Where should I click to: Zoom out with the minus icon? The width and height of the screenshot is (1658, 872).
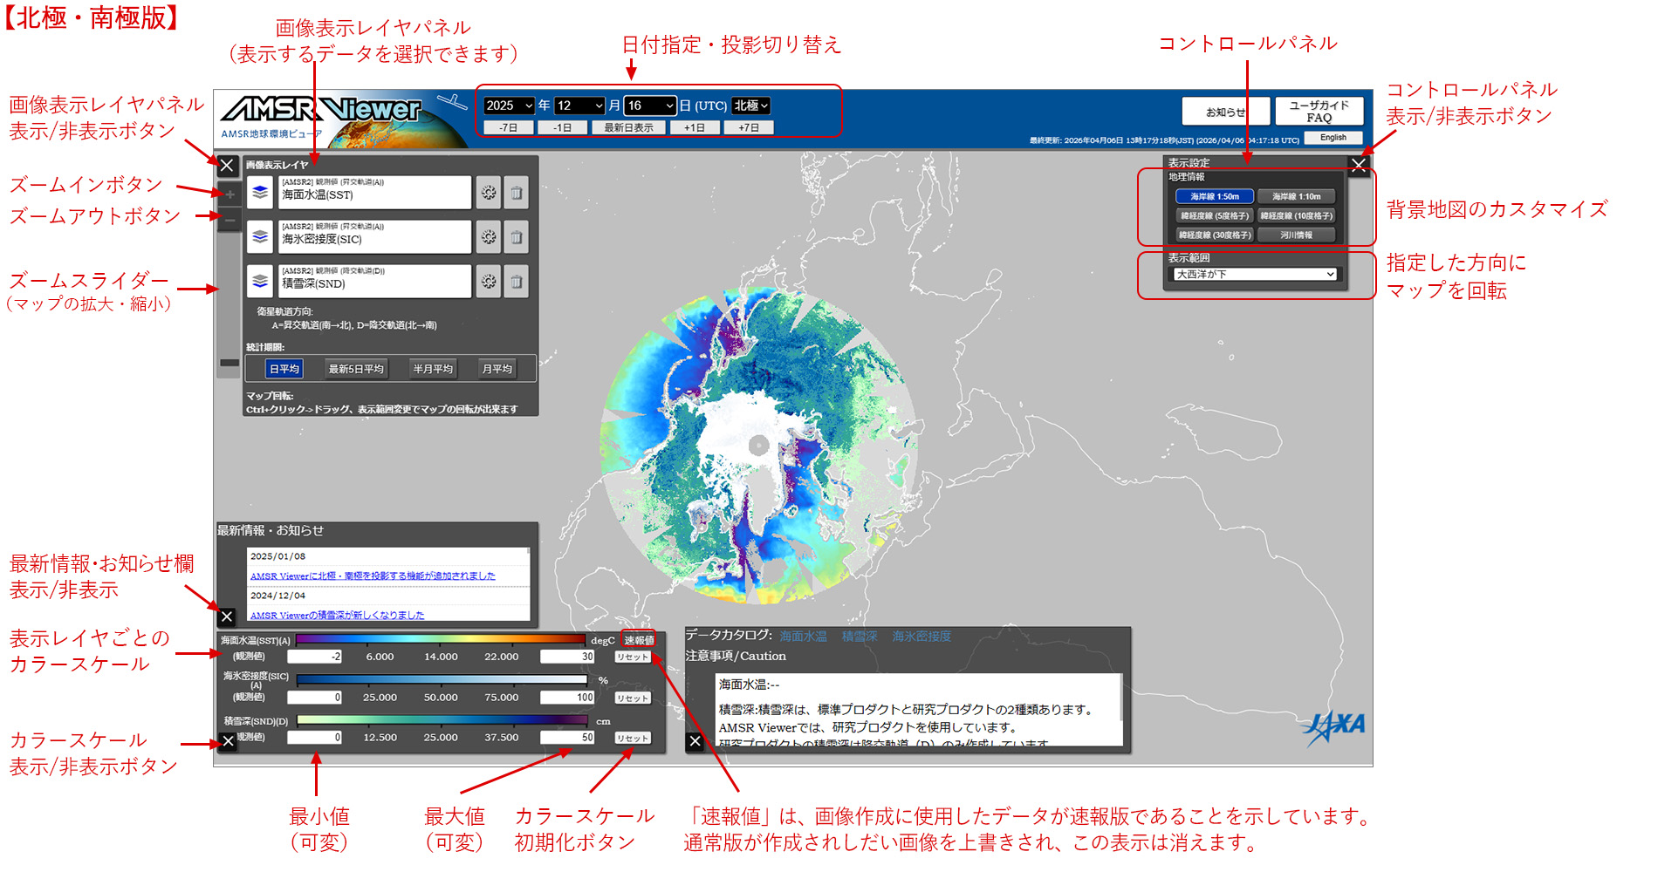point(229,221)
